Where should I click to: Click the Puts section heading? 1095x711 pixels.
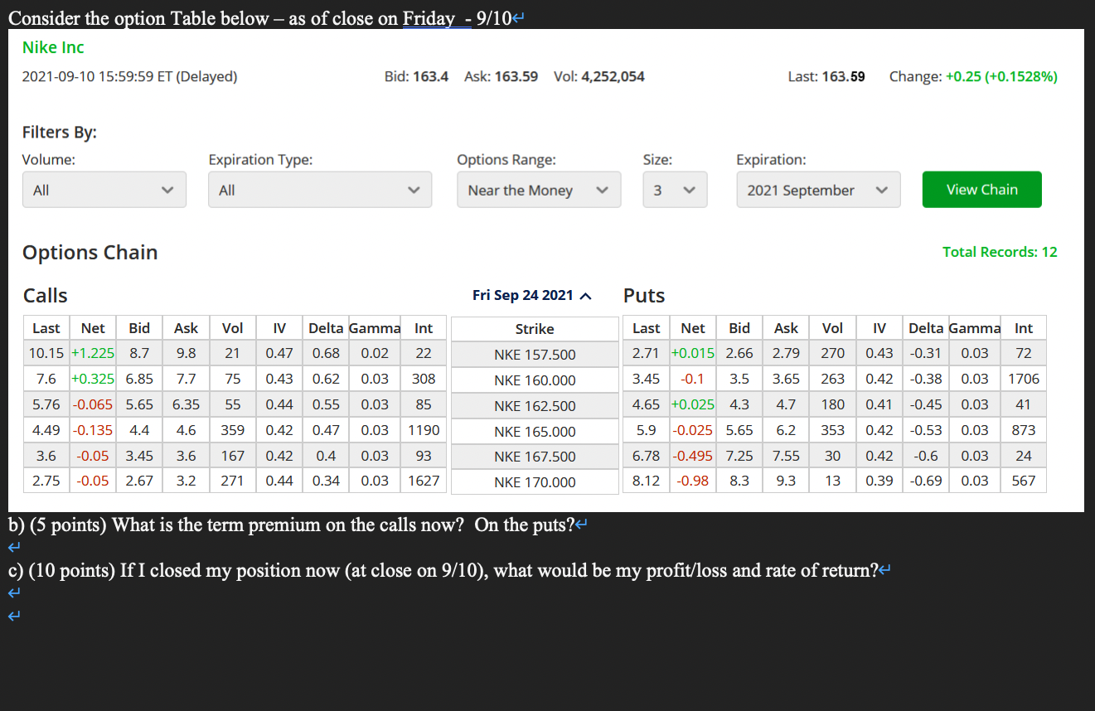click(644, 296)
